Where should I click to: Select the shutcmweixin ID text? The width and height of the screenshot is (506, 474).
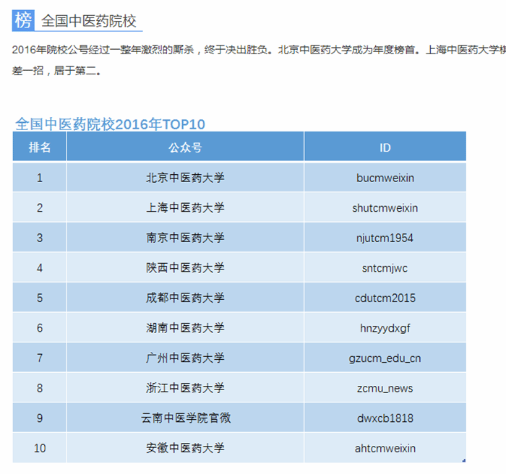point(385,208)
